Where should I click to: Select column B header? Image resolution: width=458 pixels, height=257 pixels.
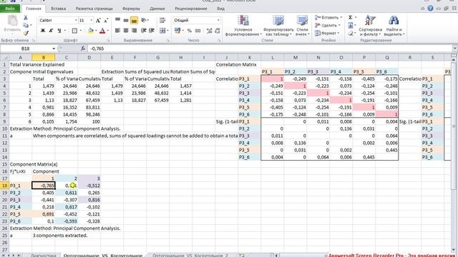[x=44, y=57]
